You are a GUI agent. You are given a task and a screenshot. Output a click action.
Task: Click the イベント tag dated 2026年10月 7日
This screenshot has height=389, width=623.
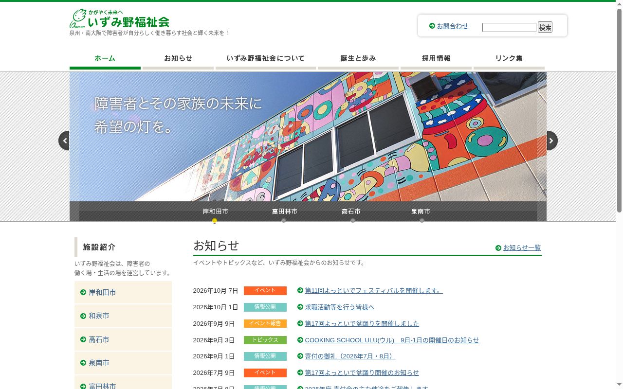tap(265, 291)
